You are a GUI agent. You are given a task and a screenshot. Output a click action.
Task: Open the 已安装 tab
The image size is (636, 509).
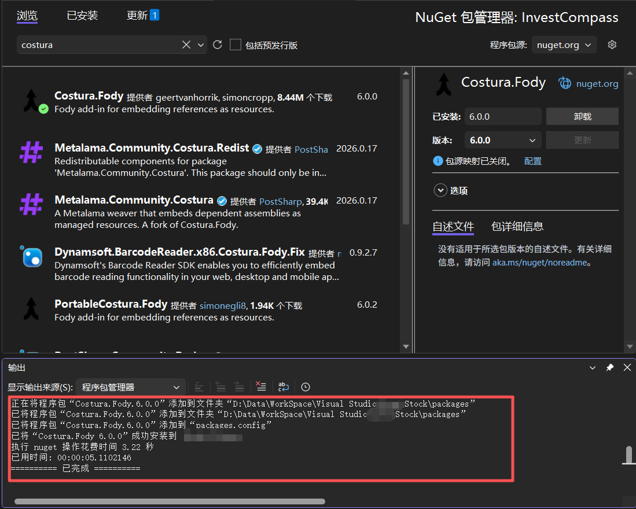click(x=82, y=16)
